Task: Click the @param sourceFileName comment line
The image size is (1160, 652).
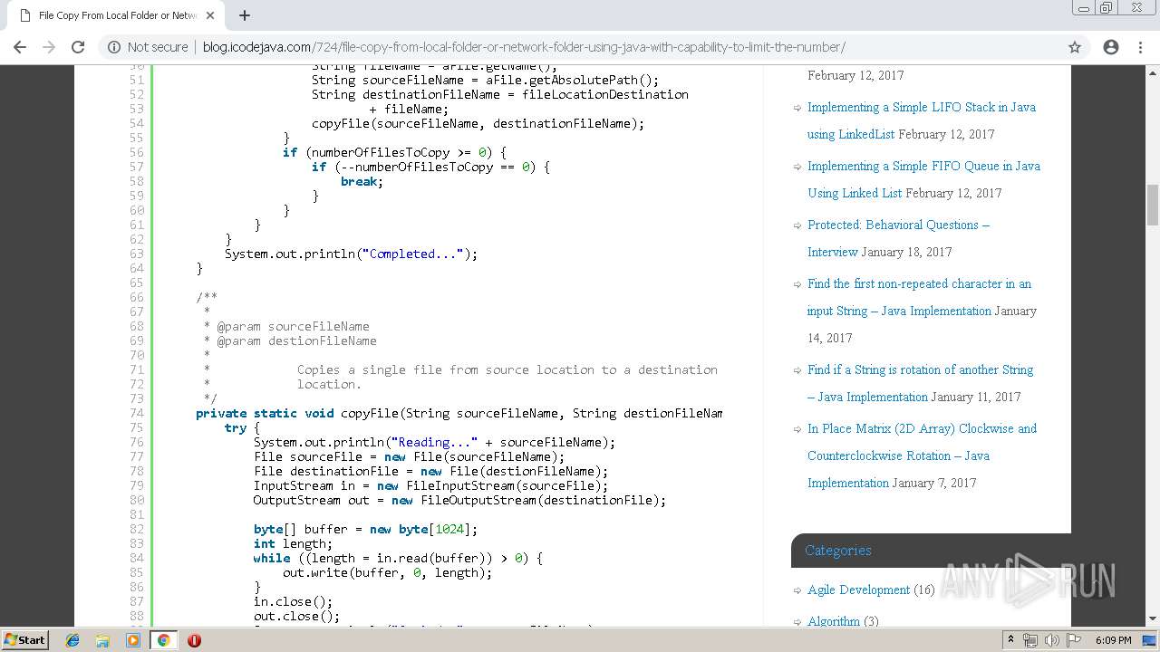Action: click(286, 326)
